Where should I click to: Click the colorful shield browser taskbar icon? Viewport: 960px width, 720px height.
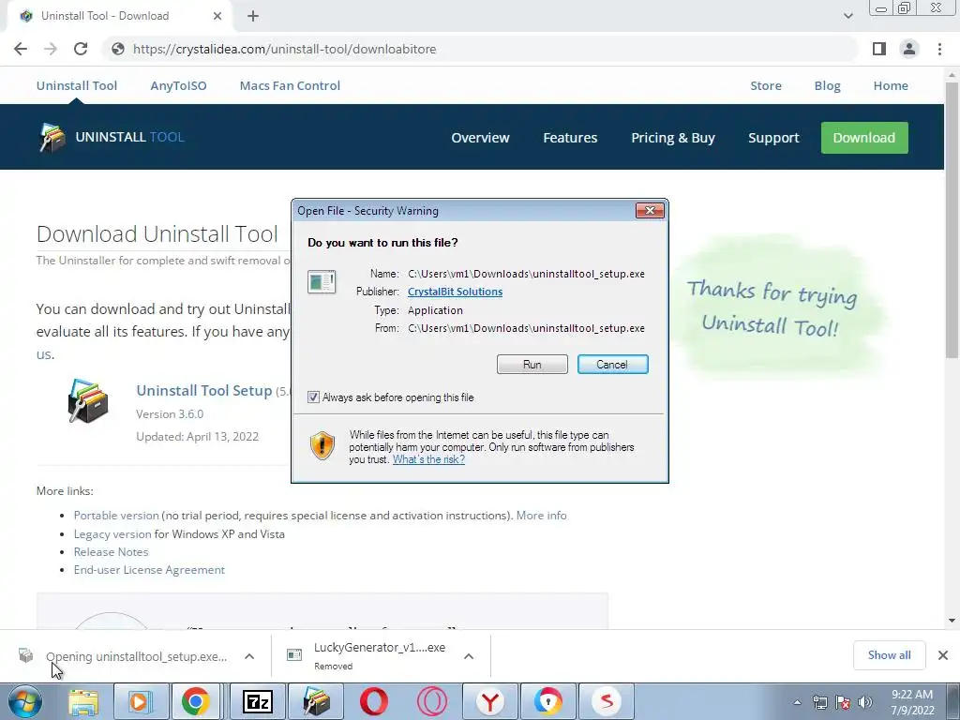[547, 701]
